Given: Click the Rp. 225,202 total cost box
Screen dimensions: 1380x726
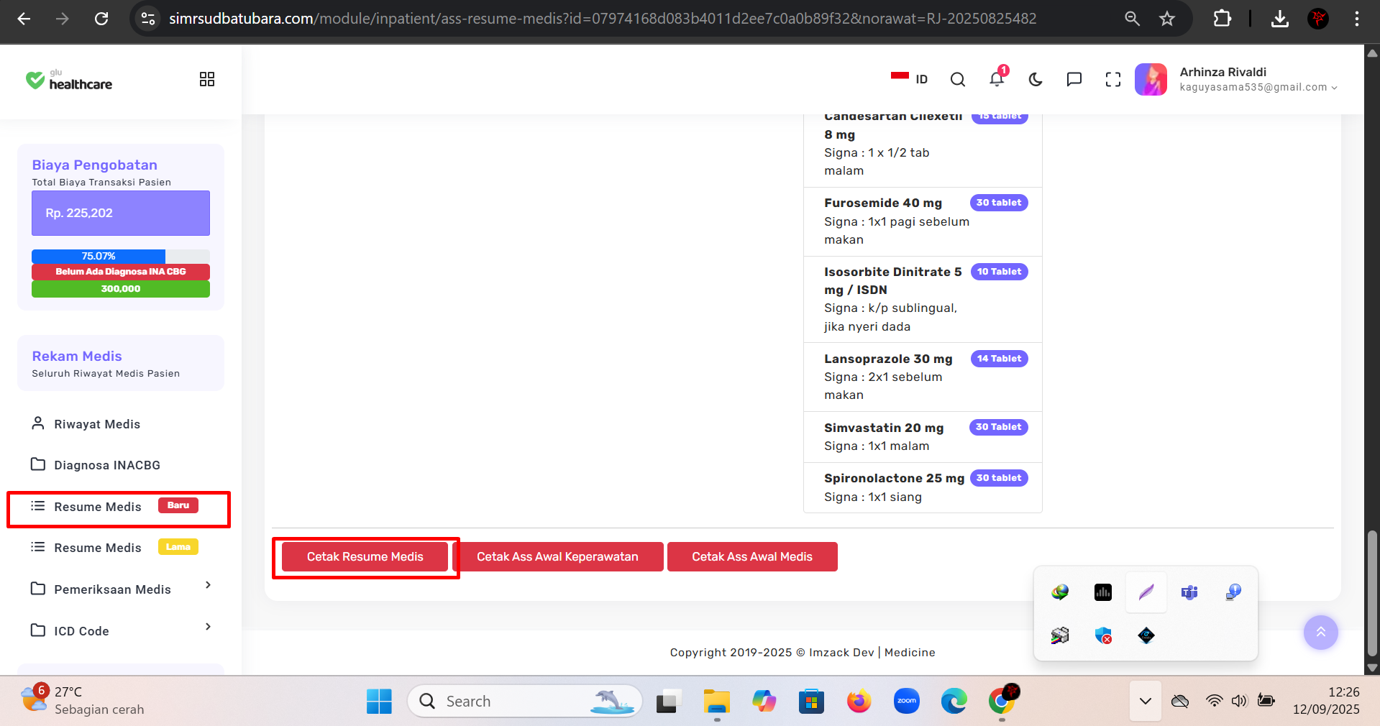Looking at the screenshot, I should pos(121,213).
